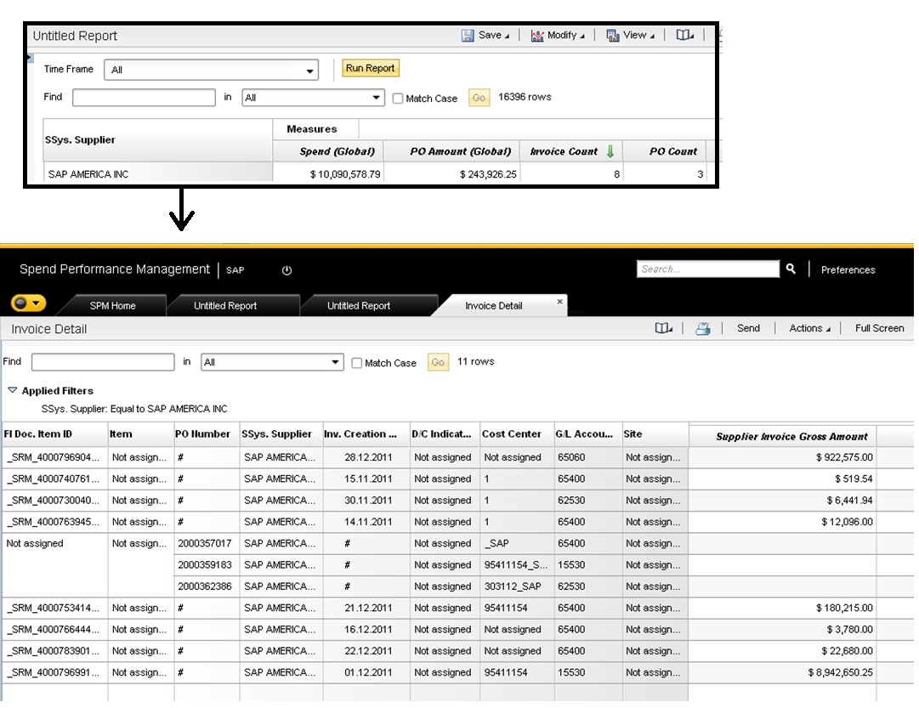This screenshot has height=708, width=919.
Task: Switch to the SPM Home tab
Action: [112, 305]
